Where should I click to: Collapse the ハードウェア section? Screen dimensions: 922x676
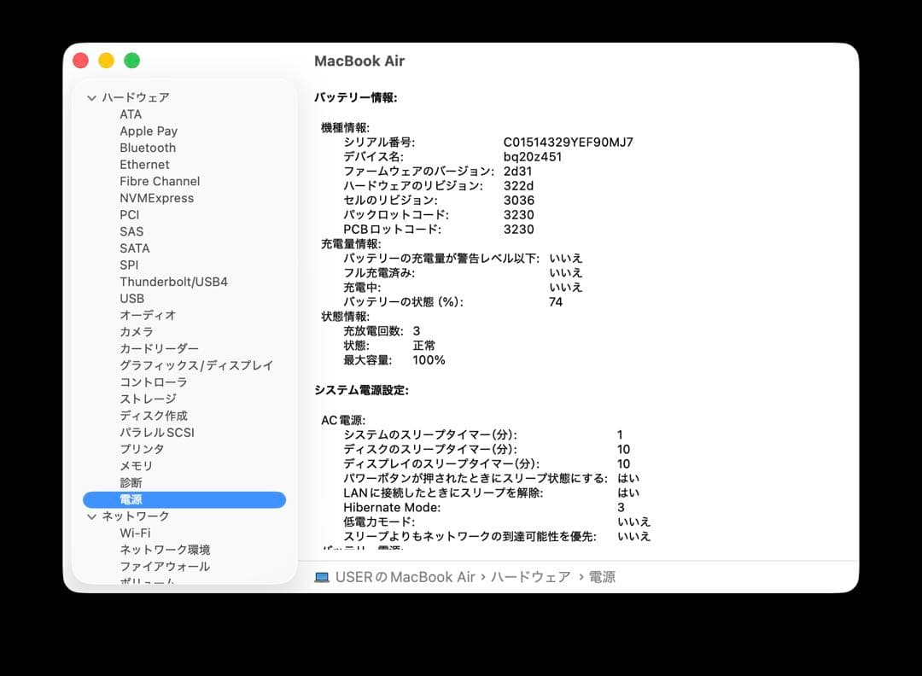tap(91, 97)
